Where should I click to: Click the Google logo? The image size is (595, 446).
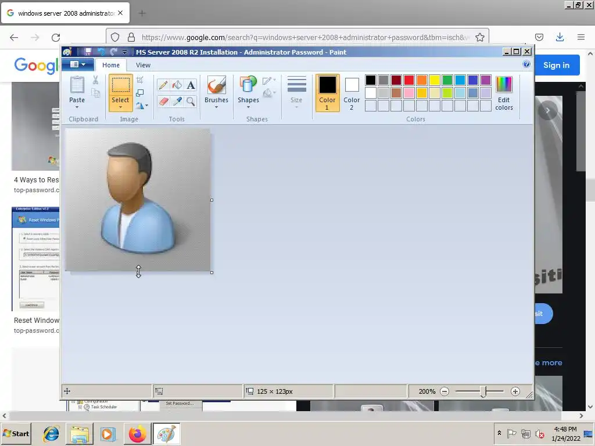point(37,66)
